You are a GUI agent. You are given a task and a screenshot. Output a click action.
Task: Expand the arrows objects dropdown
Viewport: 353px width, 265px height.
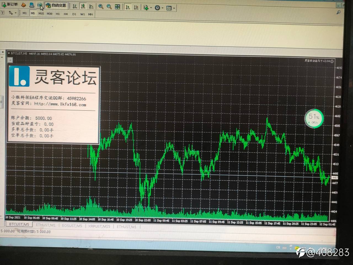pyautogui.click(x=15, y=13)
